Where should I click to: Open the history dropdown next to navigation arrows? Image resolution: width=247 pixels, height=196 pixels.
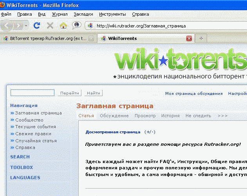pyautogui.click(x=26, y=26)
